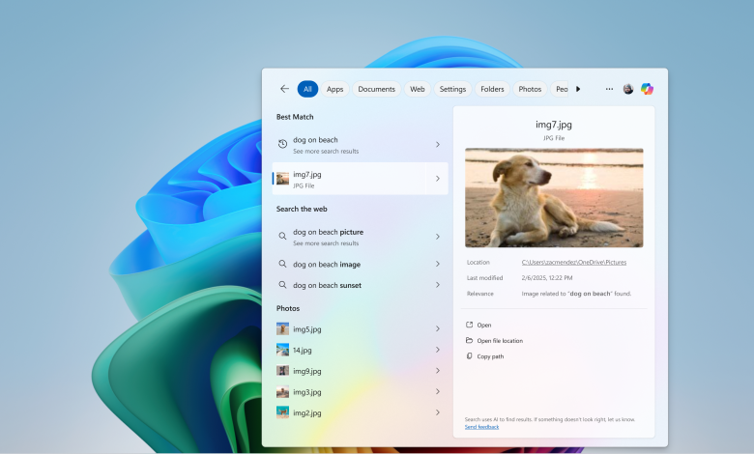Viewport: 754px width, 454px height.
Task: Switch to the Apps filter tab
Action: point(334,89)
